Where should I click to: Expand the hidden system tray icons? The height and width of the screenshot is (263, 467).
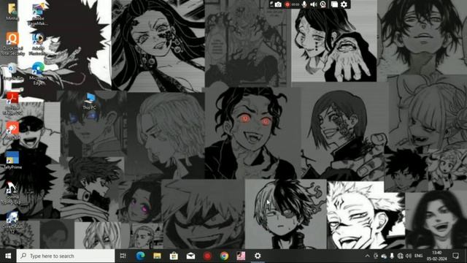coord(367,256)
